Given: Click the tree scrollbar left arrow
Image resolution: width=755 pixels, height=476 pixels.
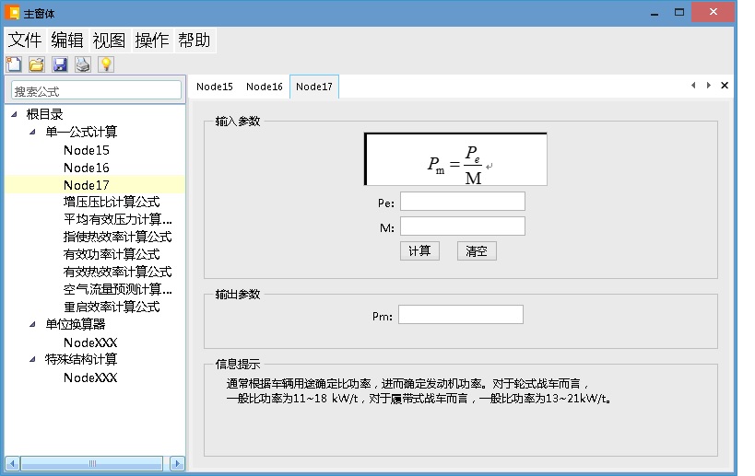Looking at the screenshot, I should coord(13,463).
